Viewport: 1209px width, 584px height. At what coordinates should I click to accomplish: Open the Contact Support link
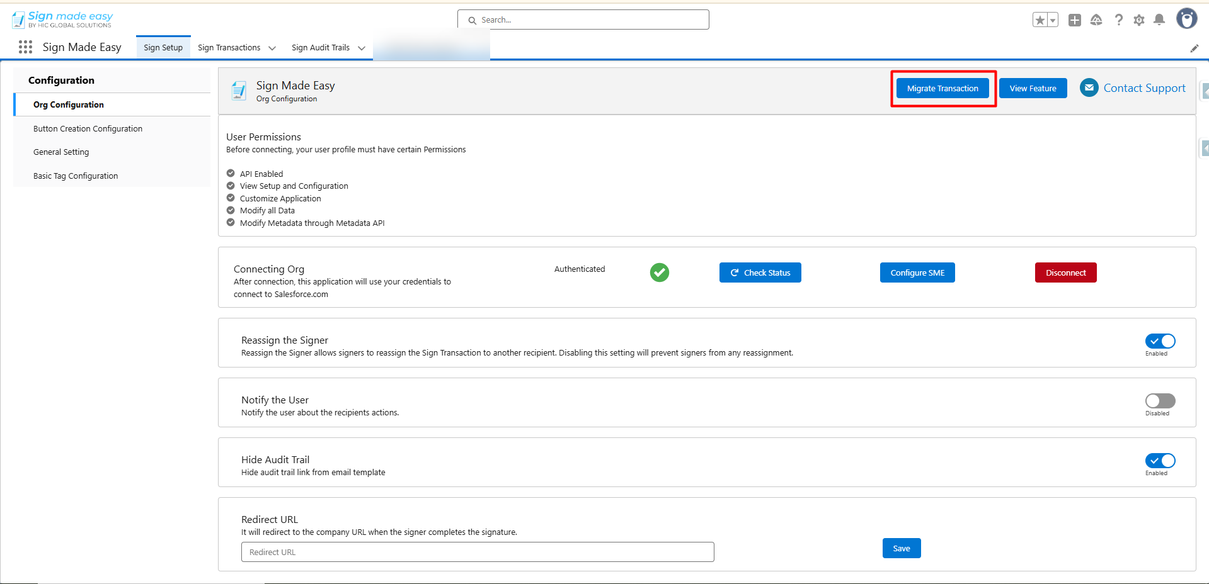[1144, 88]
